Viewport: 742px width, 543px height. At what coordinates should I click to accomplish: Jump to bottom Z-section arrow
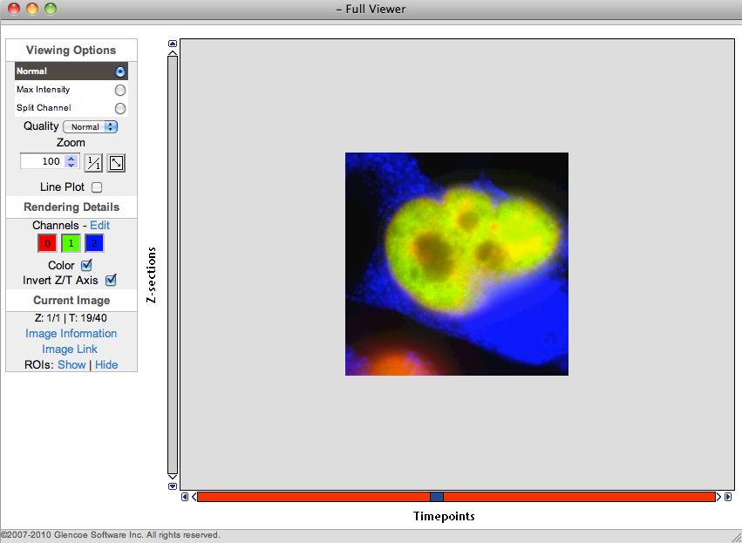pyautogui.click(x=173, y=486)
